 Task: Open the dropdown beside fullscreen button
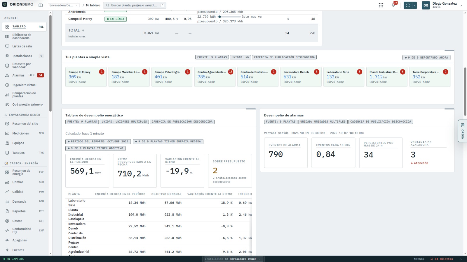tap(414, 5)
